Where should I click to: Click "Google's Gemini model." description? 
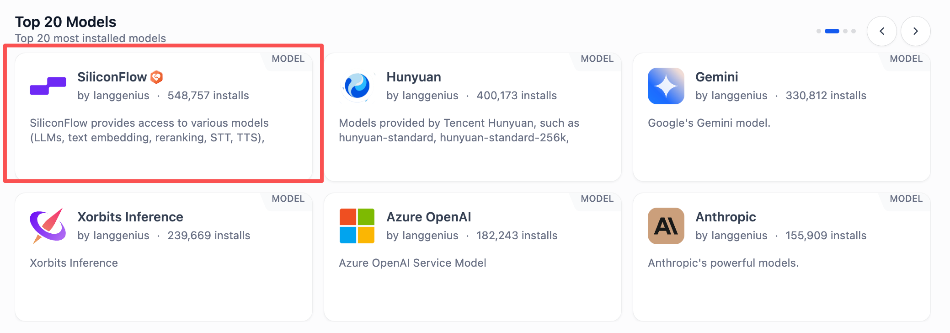click(x=709, y=123)
